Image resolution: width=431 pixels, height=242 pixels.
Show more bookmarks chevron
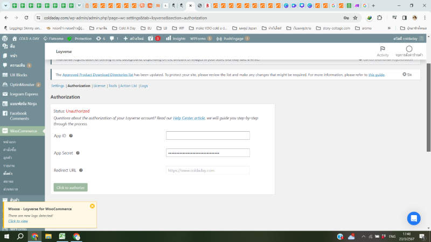point(389,29)
